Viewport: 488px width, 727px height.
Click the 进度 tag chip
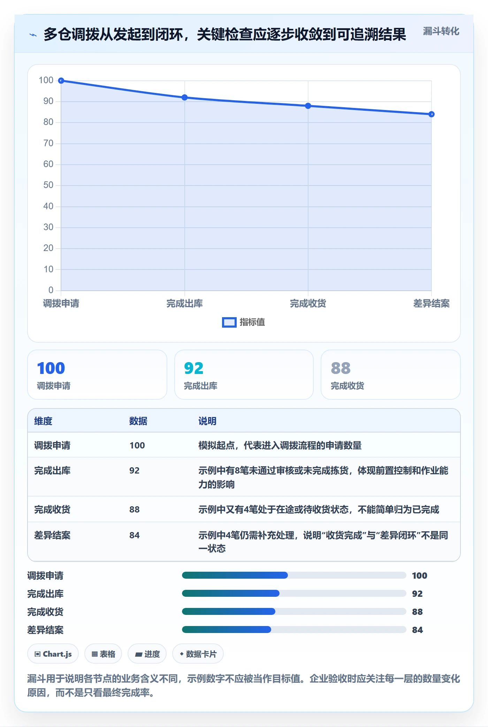click(147, 654)
